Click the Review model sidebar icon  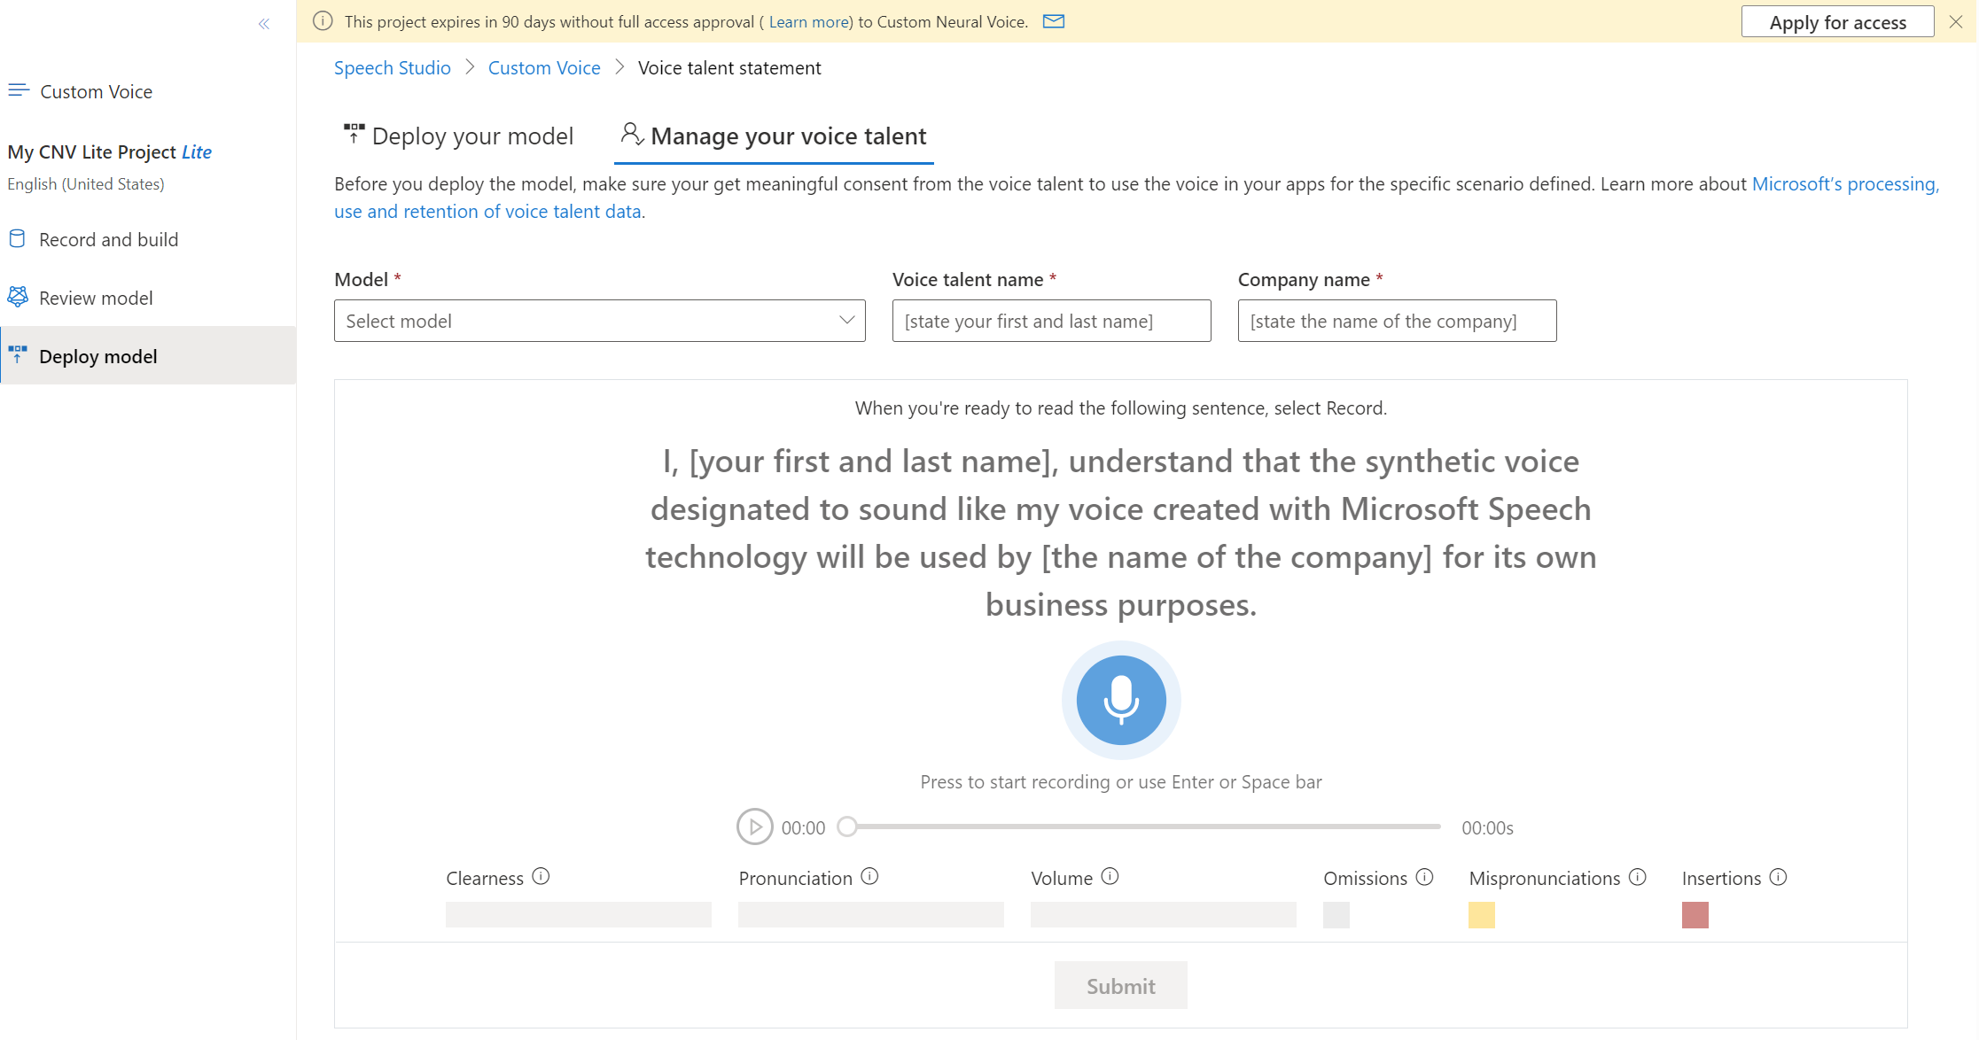(x=19, y=297)
